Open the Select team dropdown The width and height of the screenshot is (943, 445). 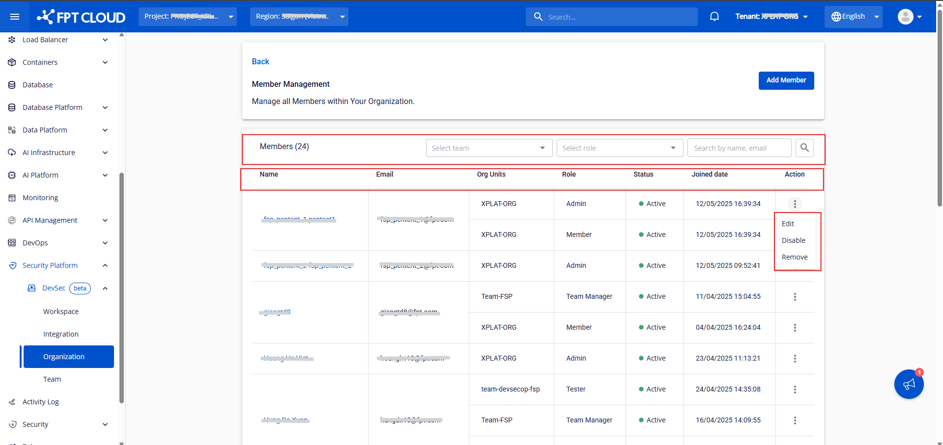click(x=489, y=148)
